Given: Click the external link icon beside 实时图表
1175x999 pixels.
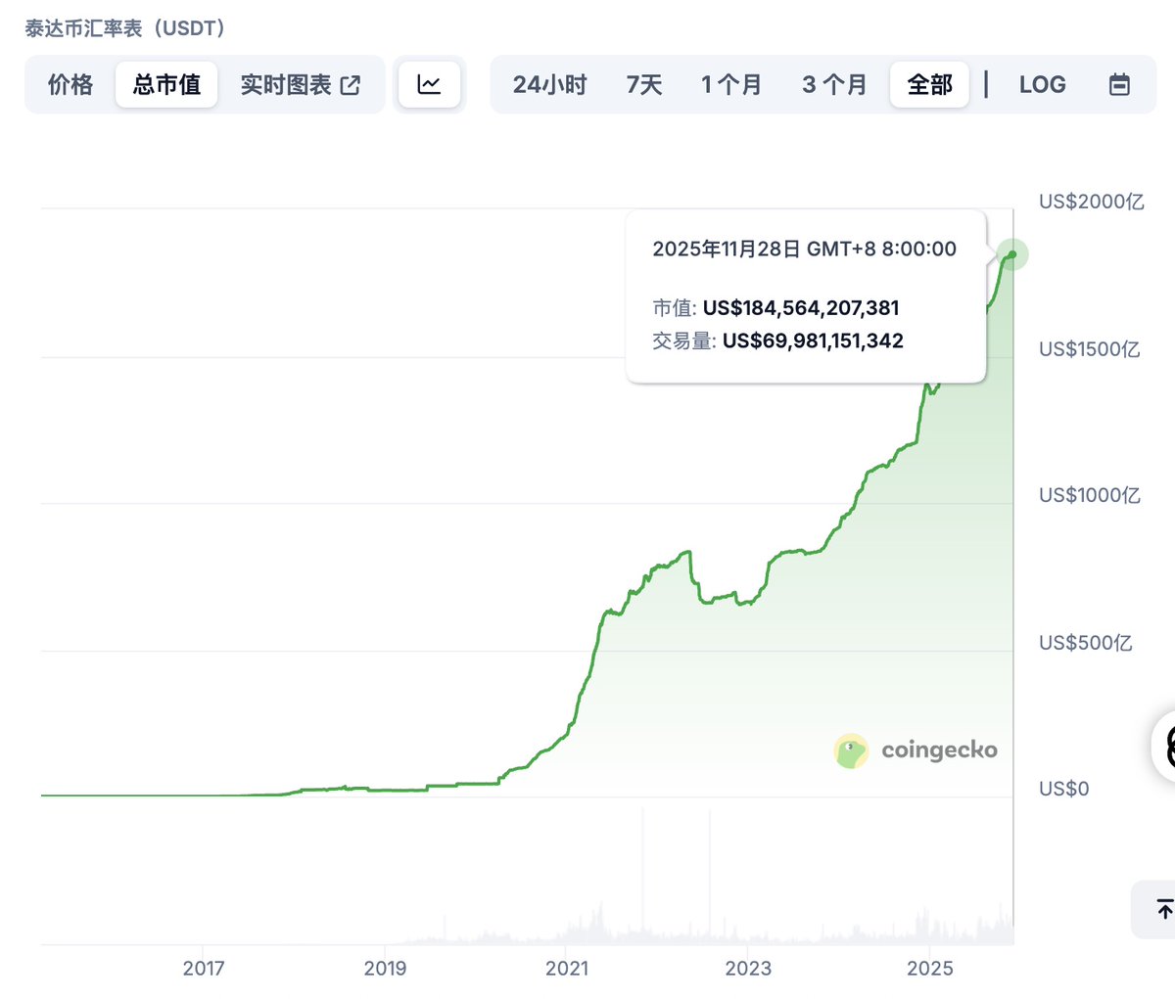Looking at the screenshot, I should (350, 85).
